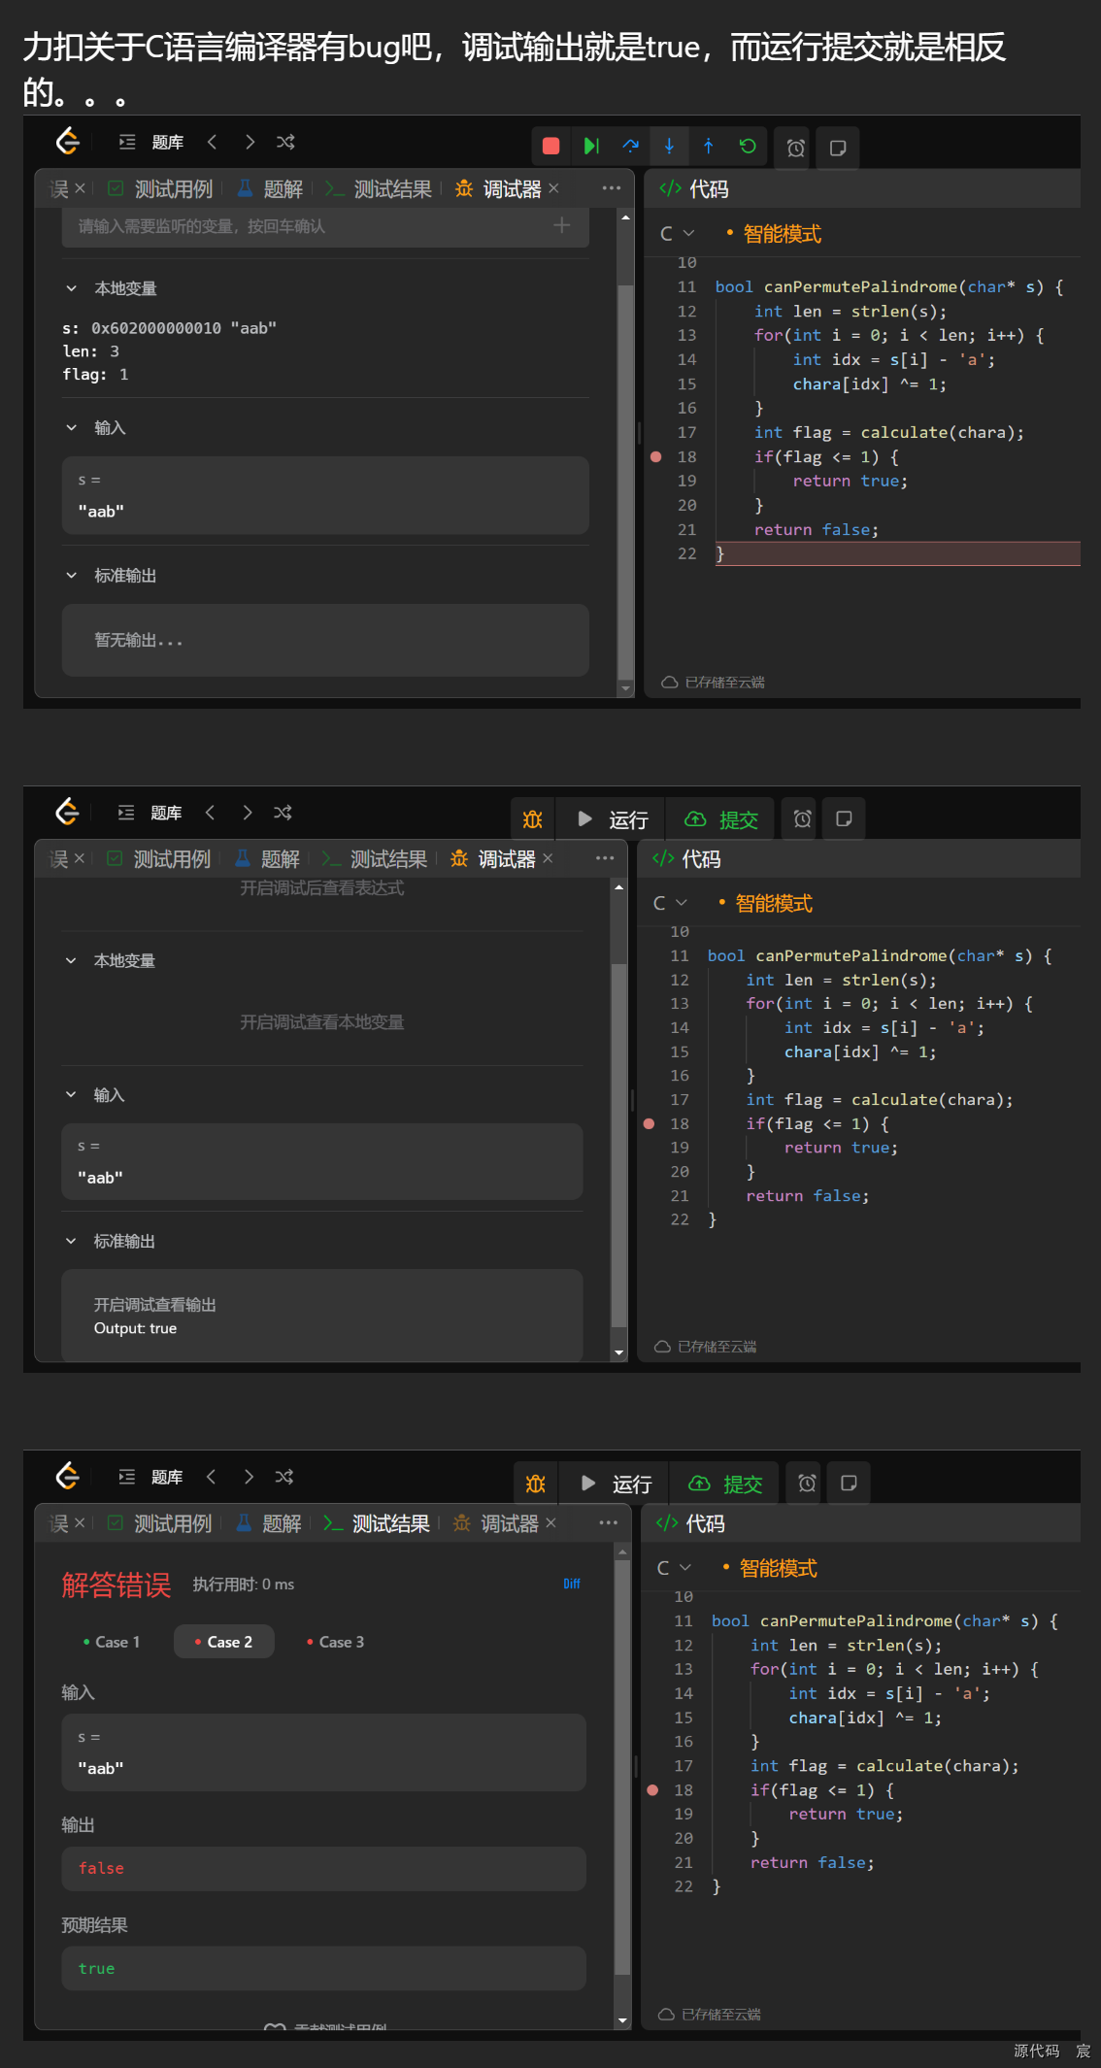Image resolution: width=1101 pixels, height=2068 pixels.
Task: Click 源代码 link at page bottom
Action: click(1036, 2051)
